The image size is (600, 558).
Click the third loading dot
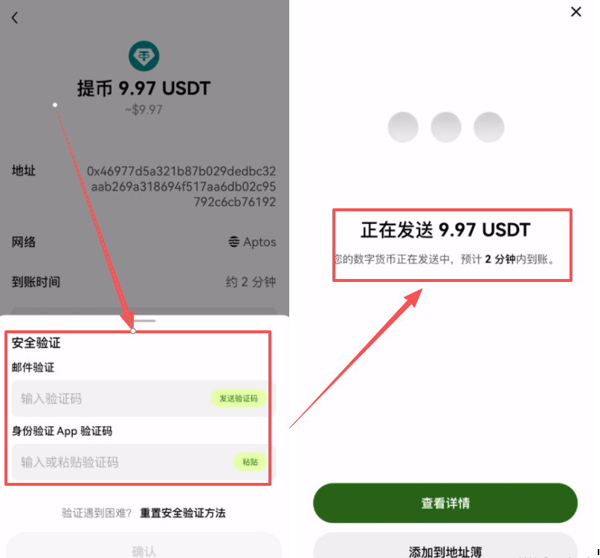pyautogui.click(x=488, y=127)
